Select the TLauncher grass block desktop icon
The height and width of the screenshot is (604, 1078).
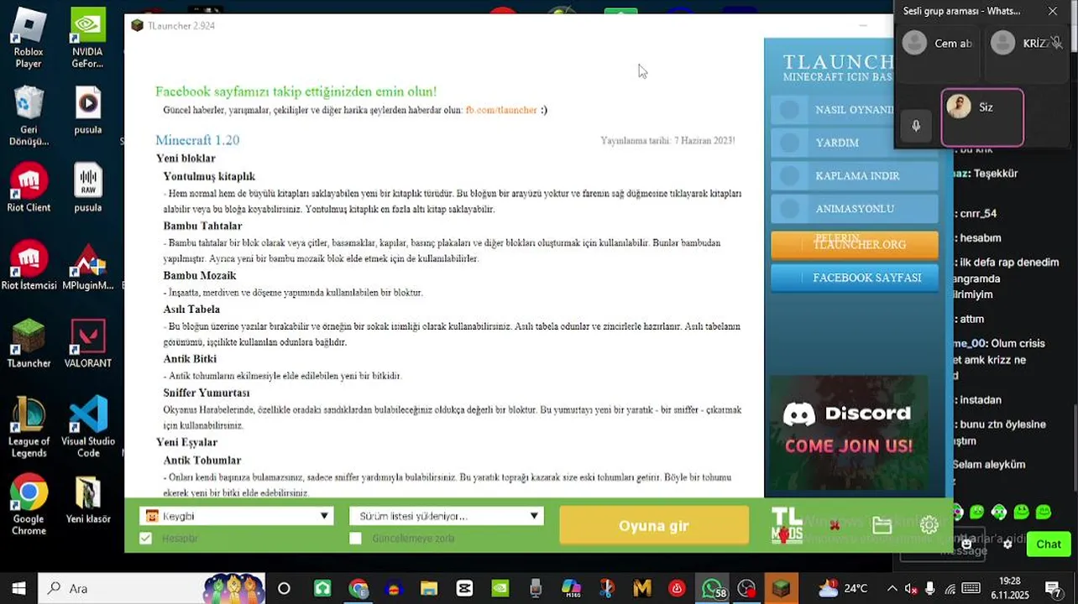pyautogui.click(x=29, y=344)
